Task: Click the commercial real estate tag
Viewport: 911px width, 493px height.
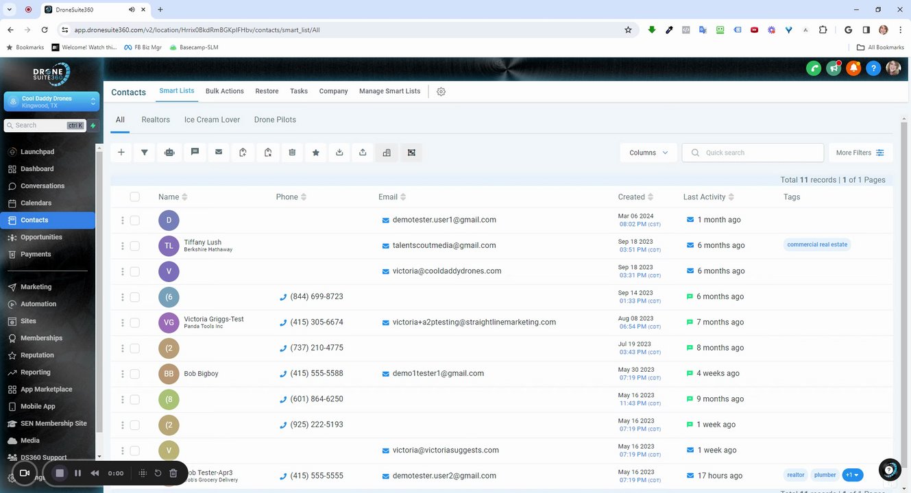Action: [817, 244]
